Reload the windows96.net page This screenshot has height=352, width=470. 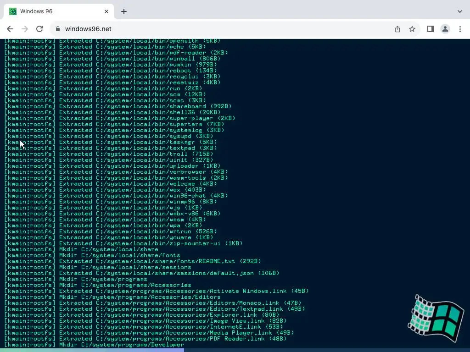pos(39,29)
